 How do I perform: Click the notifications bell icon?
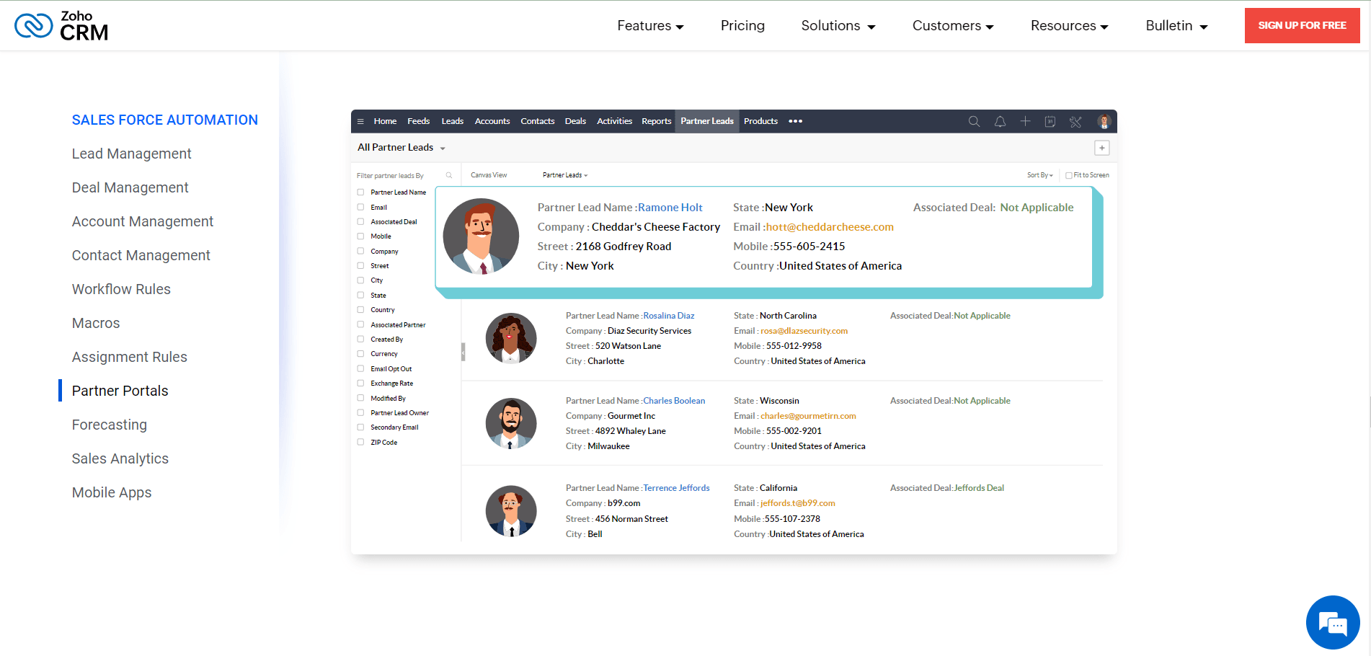pos(1000,121)
